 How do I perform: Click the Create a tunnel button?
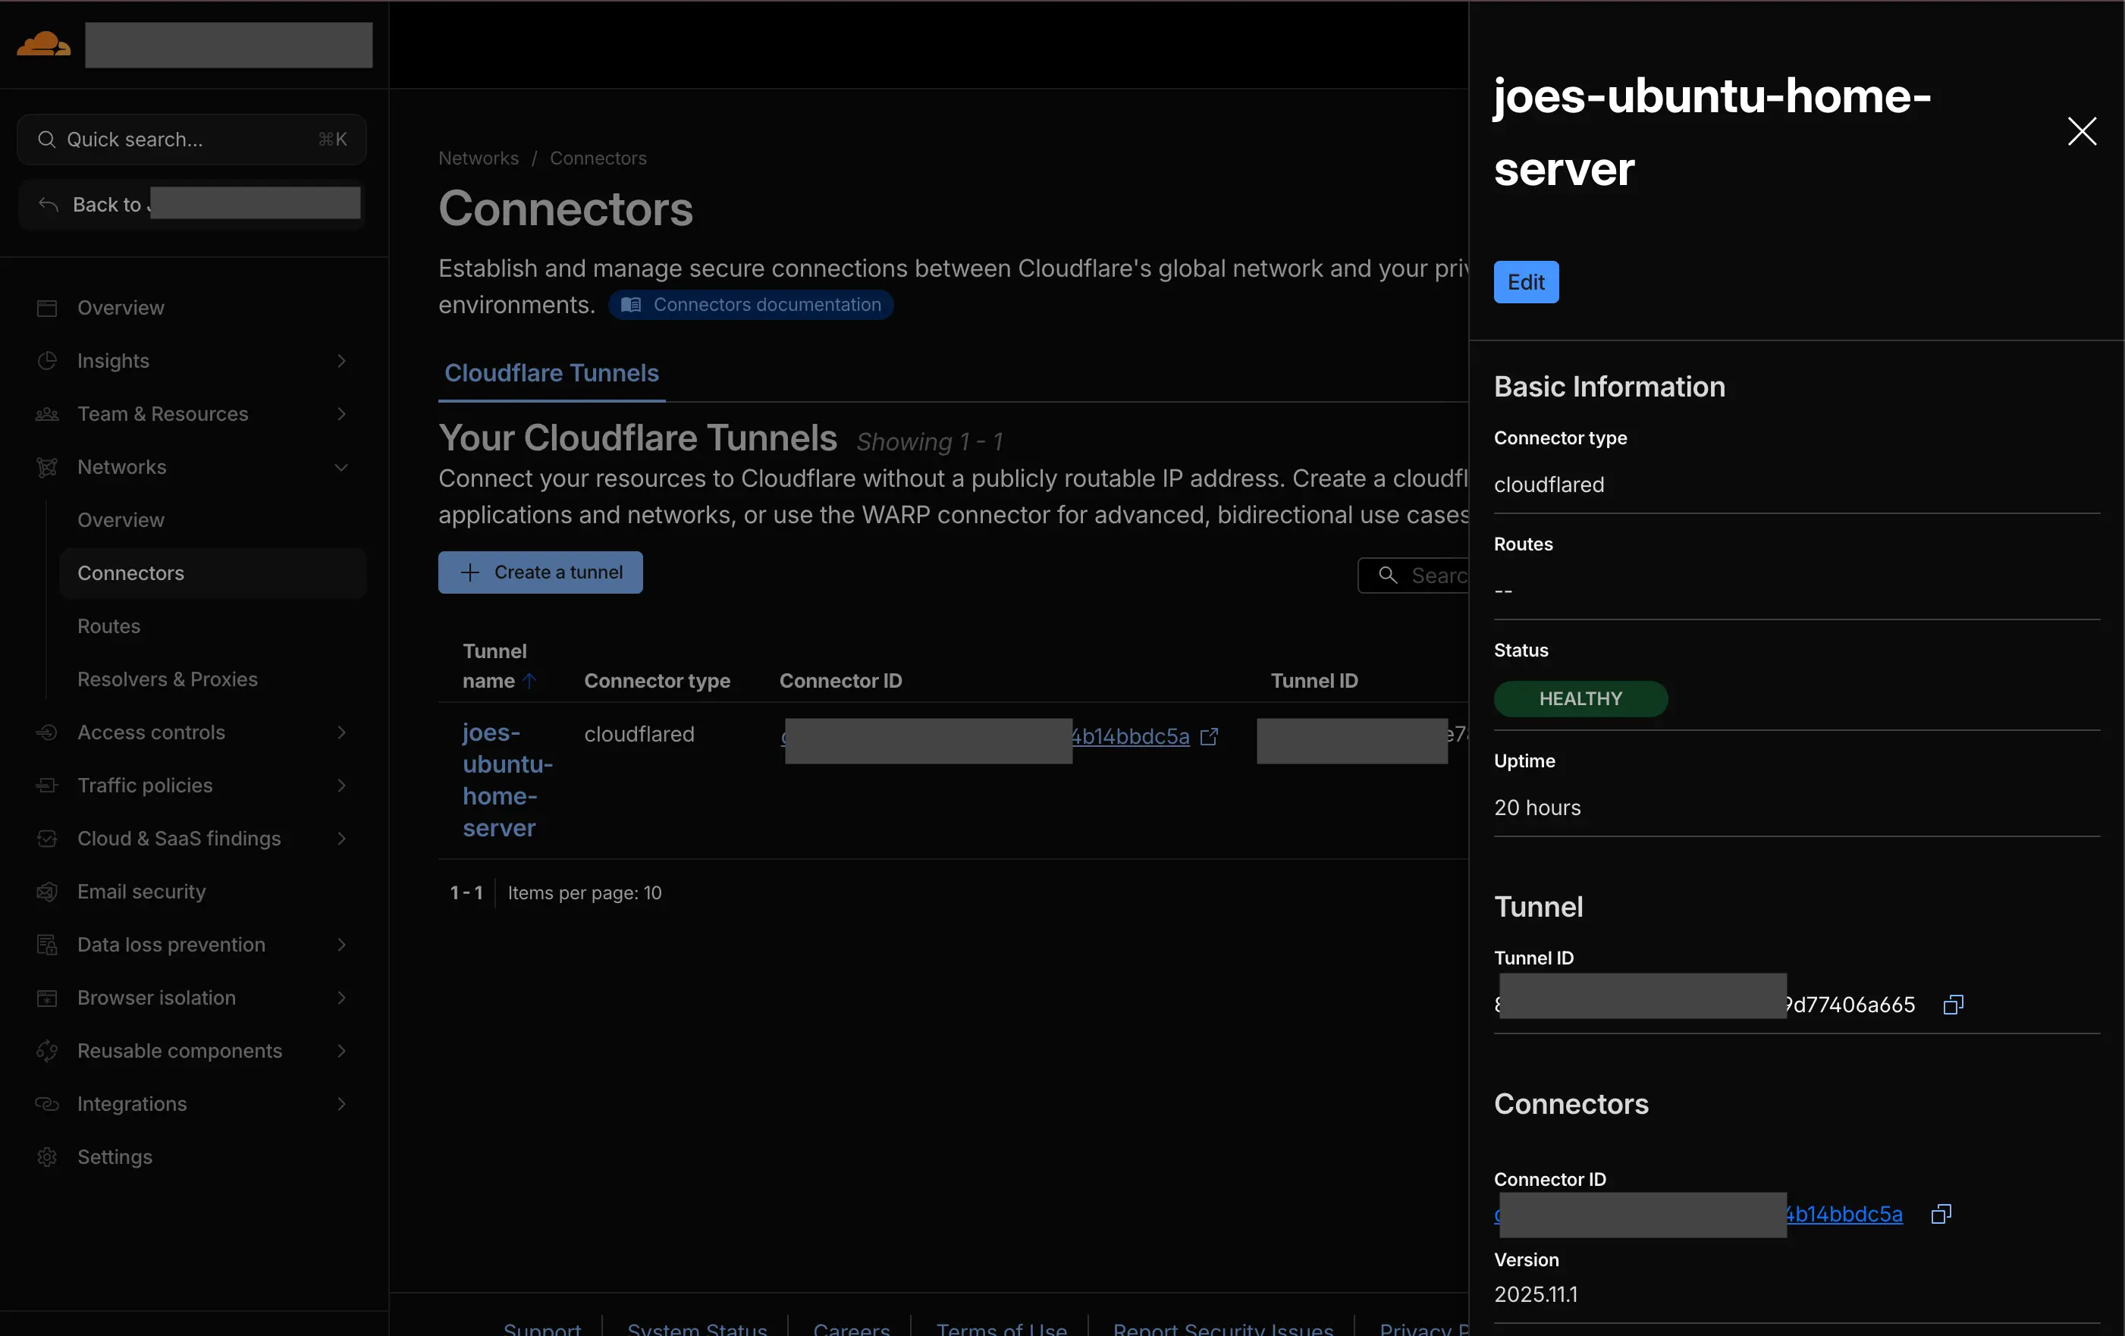coord(540,572)
